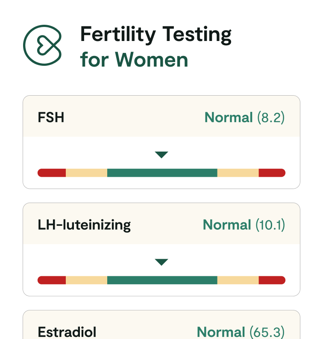Click the right yellow segment of LH bar
This screenshot has height=339, width=317.
click(238, 280)
